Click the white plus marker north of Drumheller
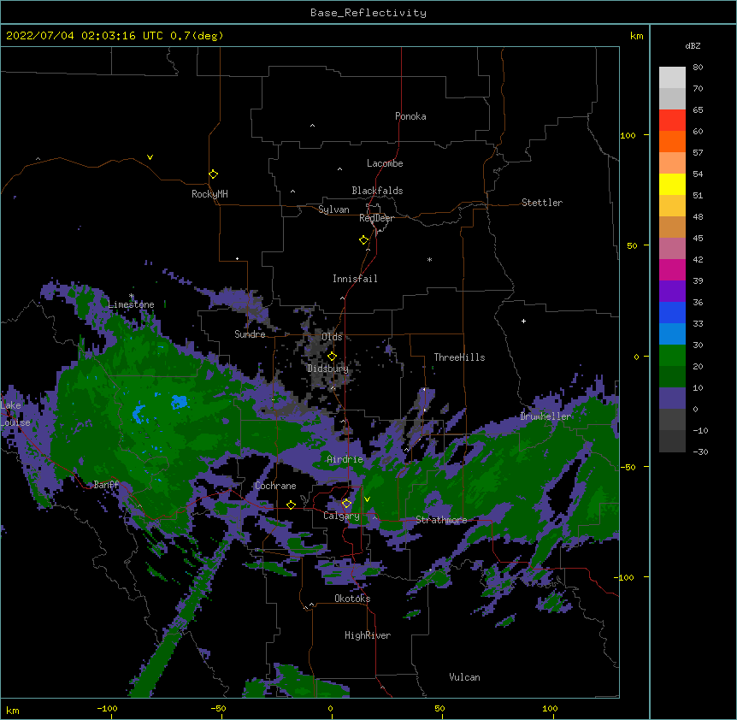The height and width of the screenshot is (720, 737). pyautogui.click(x=523, y=321)
